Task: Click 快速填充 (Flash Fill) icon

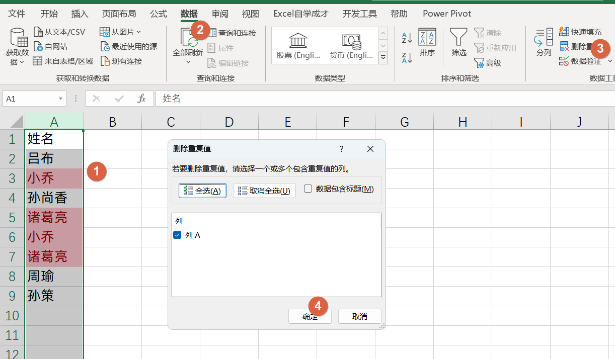Action: click(564, 32)
